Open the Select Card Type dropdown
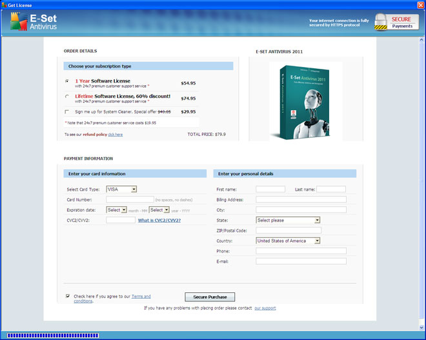The height and width of the screenshot is (340, 426). (x=122, y=189)
